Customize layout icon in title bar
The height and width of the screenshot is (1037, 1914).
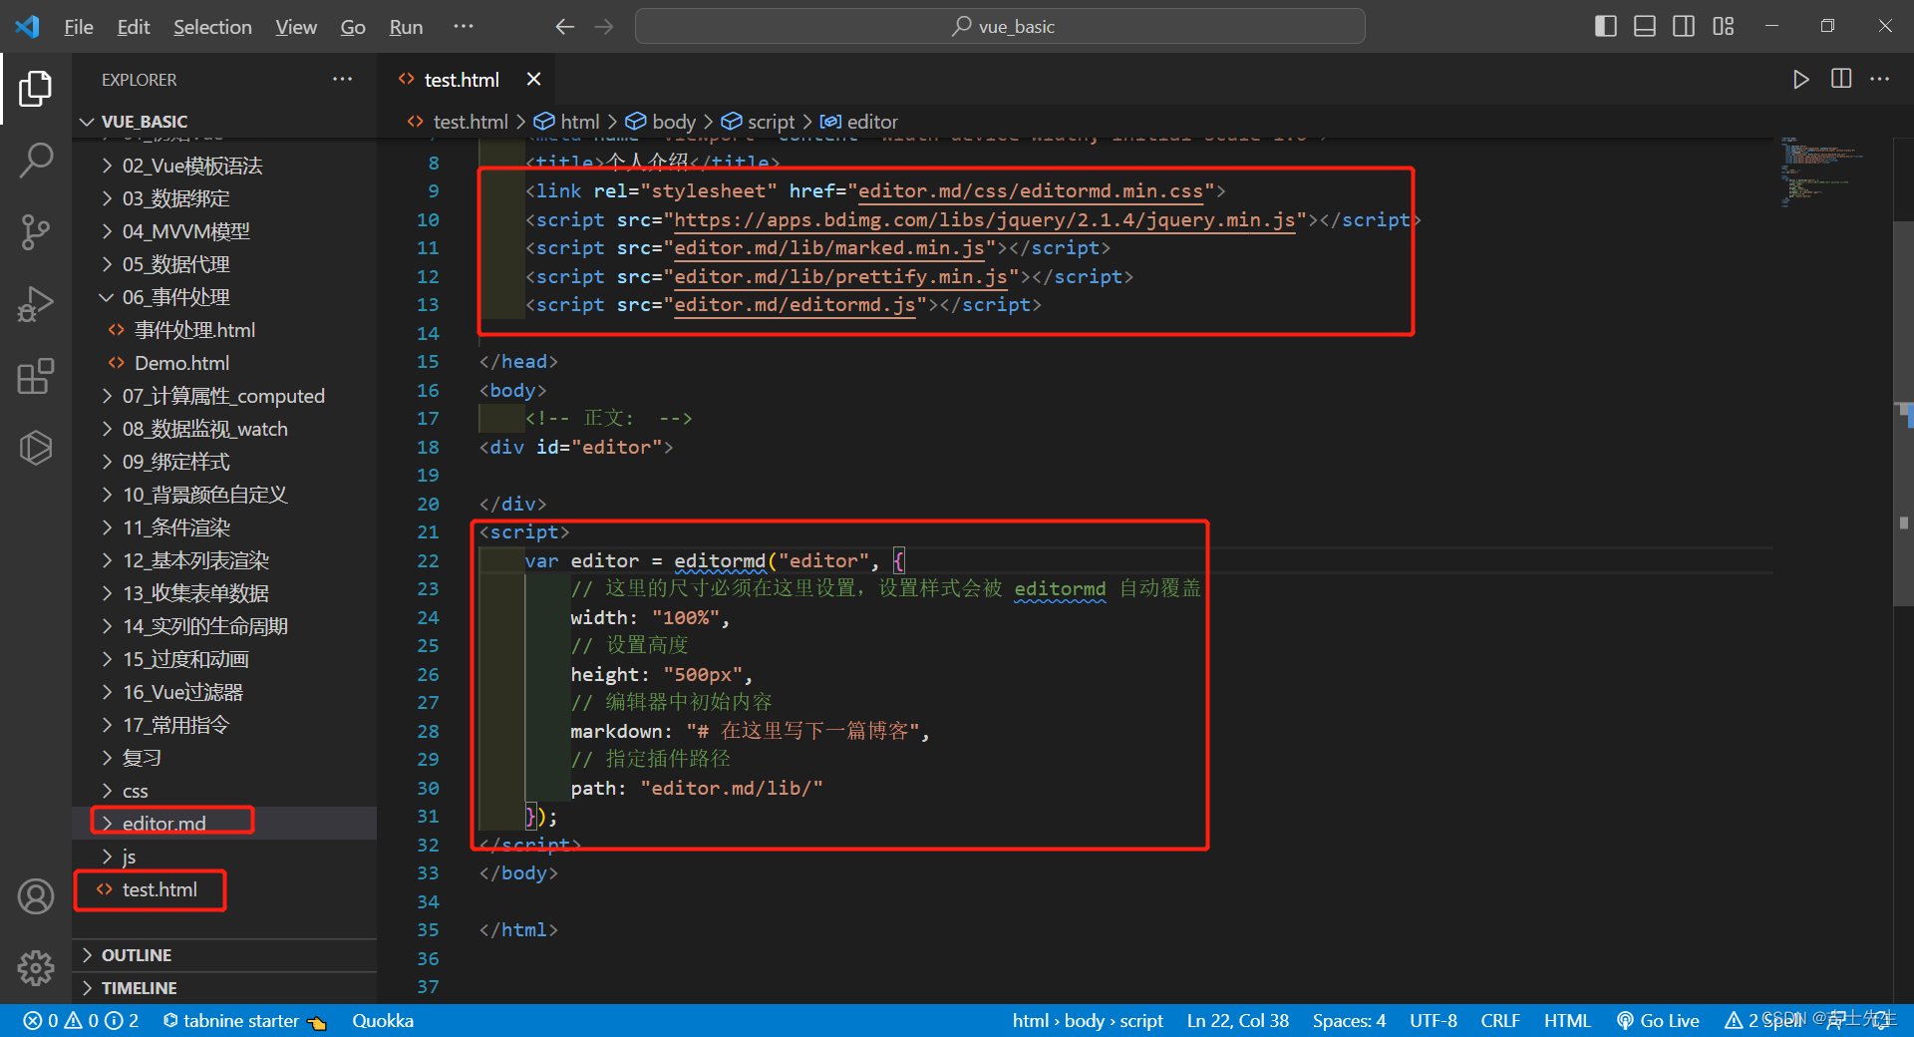[x=1724, y=27]
